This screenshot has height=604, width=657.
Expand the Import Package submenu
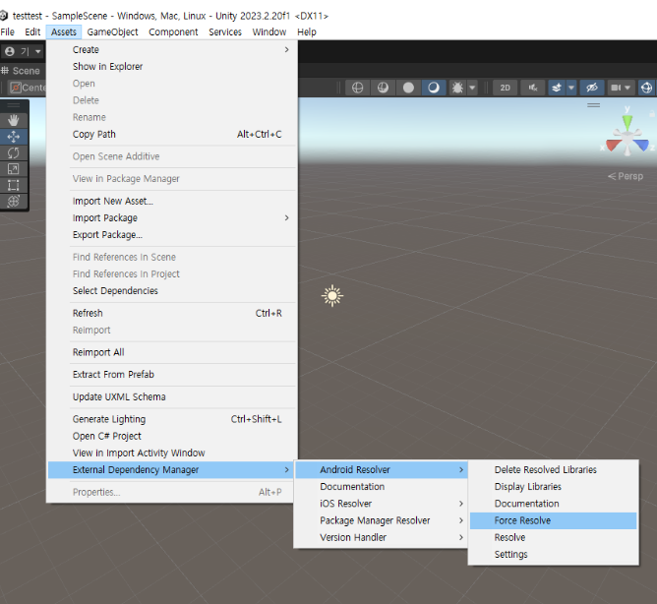click(172, 218)
